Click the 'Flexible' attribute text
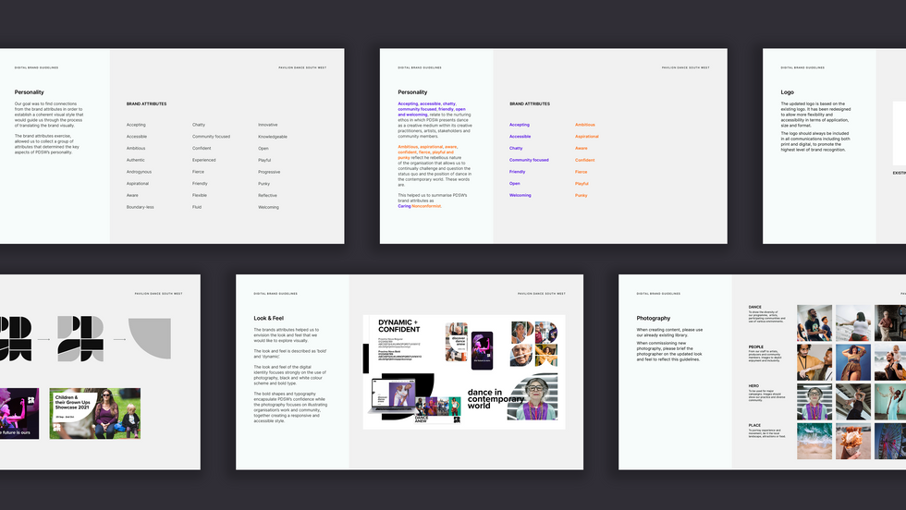The height and width of the screenshot is (510, 906). click(x=200, y=195)
